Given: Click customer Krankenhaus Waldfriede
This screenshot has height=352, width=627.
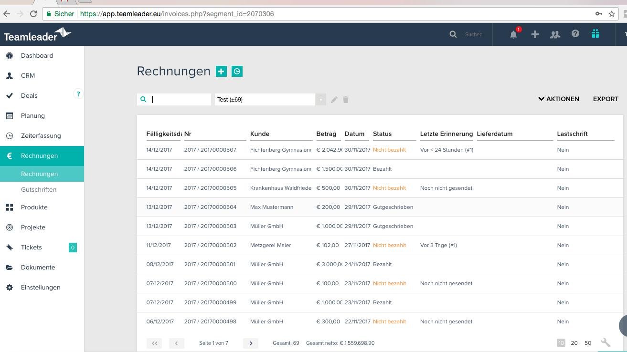Looking at the screenshot, I should click(281, 188).
